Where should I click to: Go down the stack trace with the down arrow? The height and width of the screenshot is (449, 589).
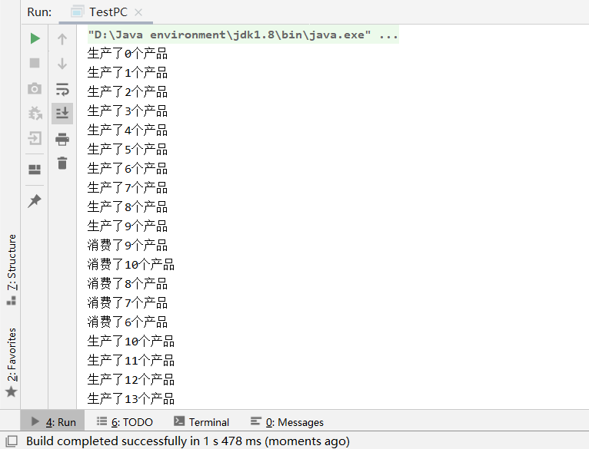point(62,64)
